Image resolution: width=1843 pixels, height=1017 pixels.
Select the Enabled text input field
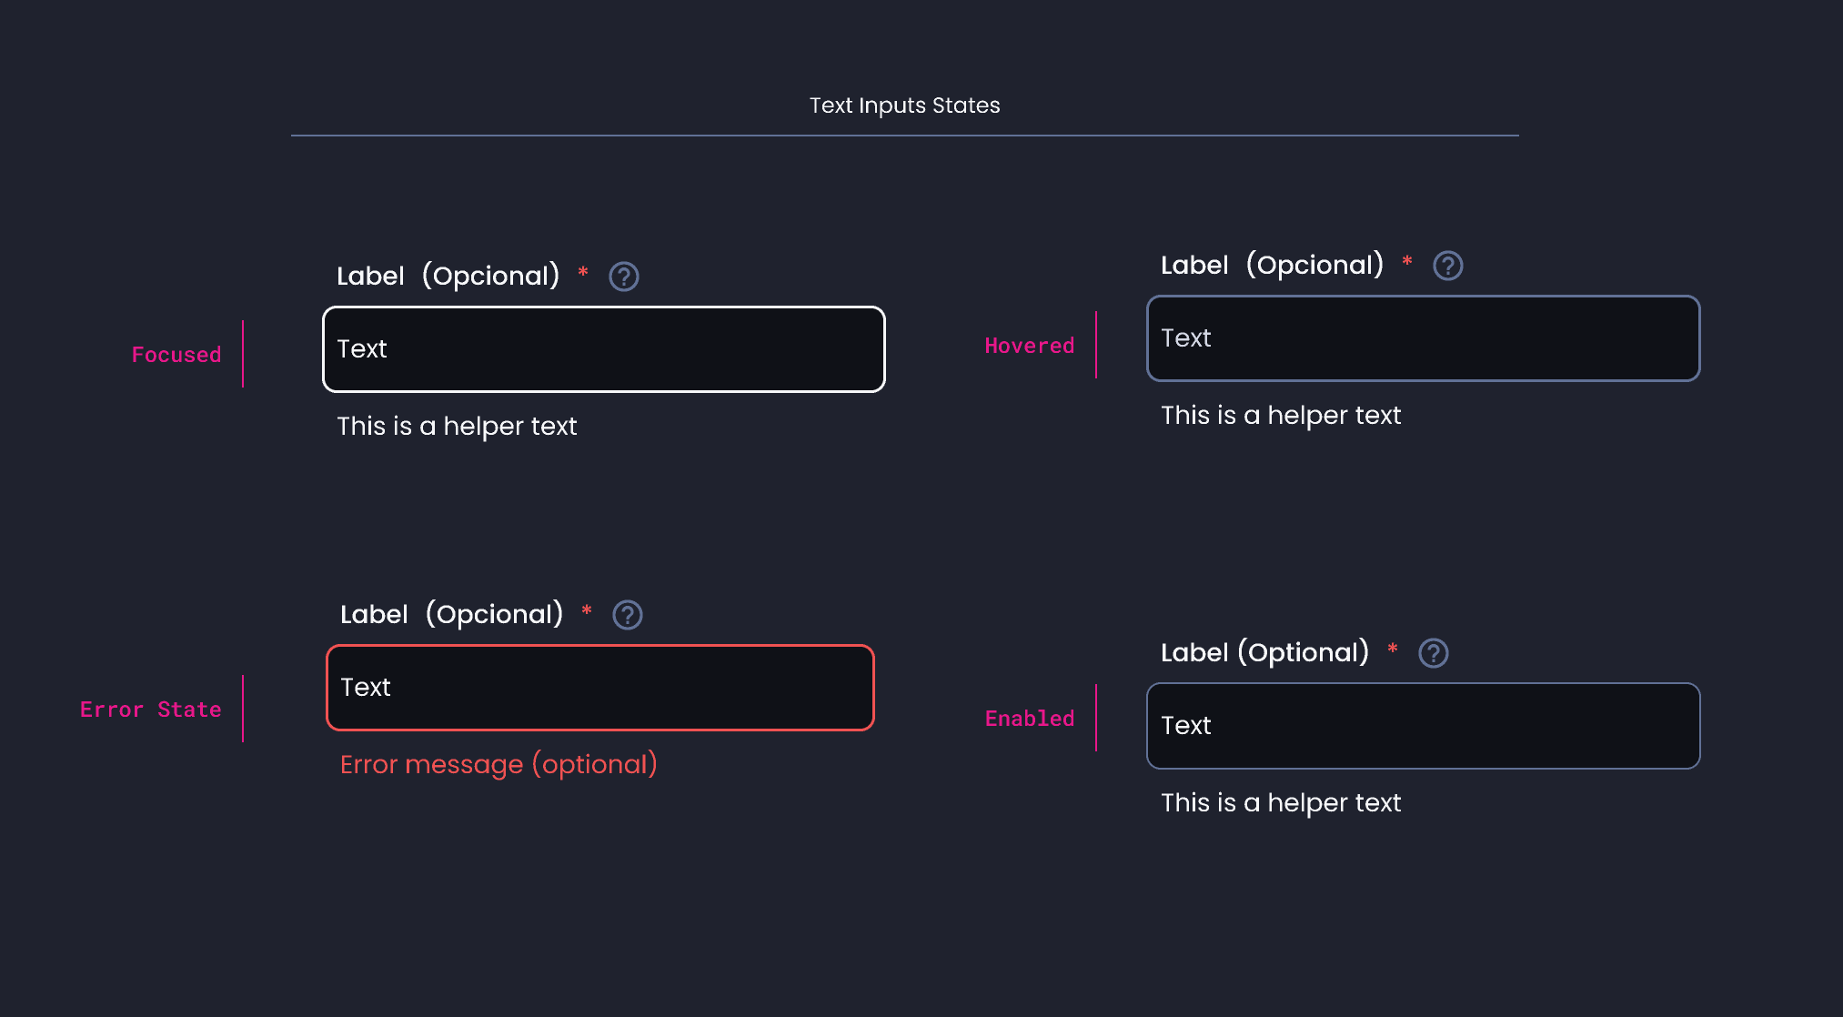point(1423,726)
